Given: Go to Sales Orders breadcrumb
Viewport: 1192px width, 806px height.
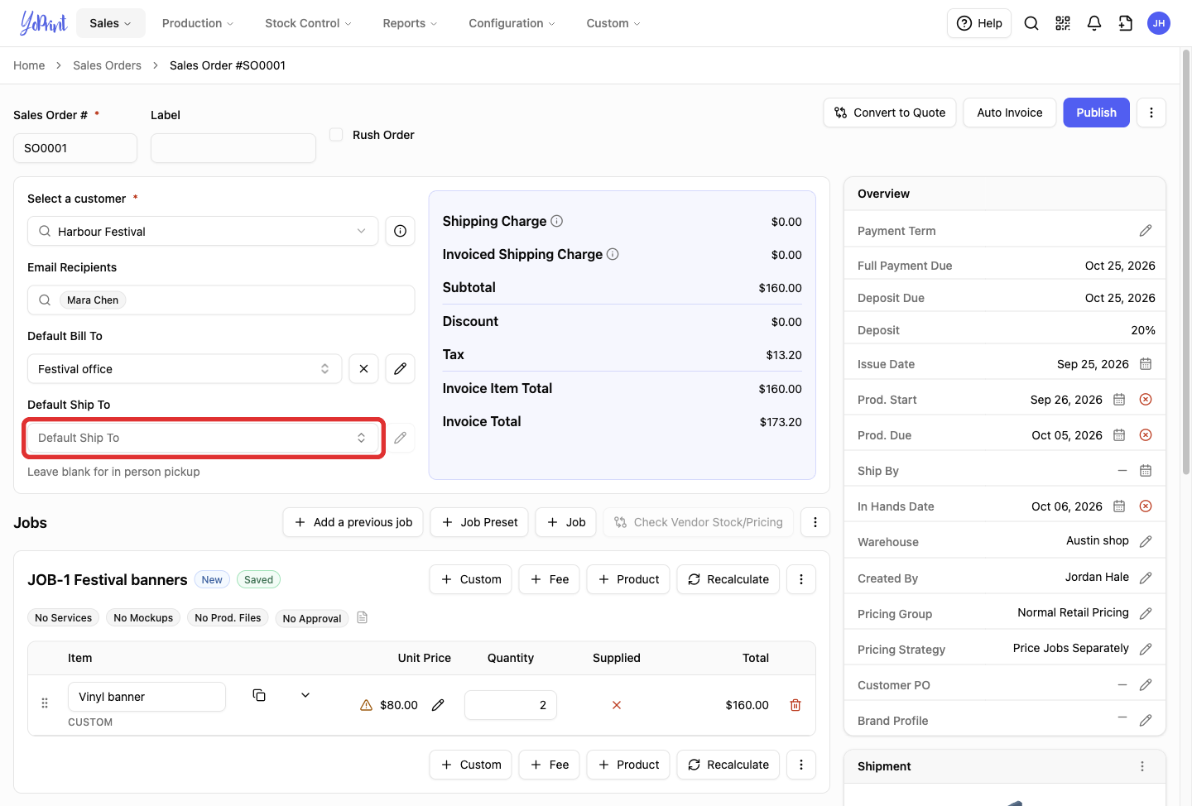Looking at the screenshot, I should pyautogui.click(x=107, y=65).
